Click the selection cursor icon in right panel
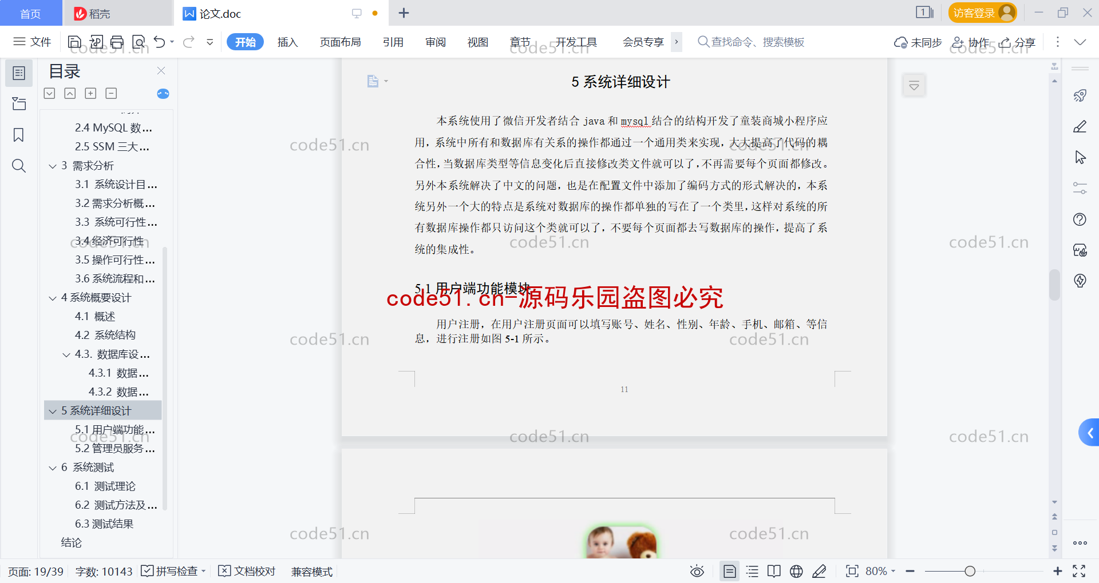 point(1080,157)
